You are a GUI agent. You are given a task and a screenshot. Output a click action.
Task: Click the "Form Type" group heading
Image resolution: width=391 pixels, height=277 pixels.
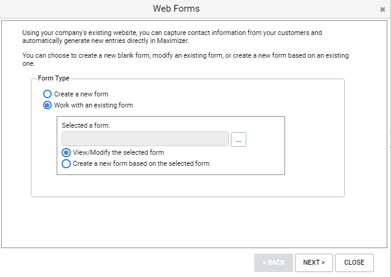click(54, 79)
